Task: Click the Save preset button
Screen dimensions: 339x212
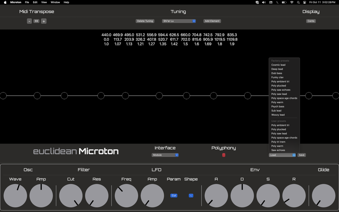Action: pyautogui.click(x=301, y=155)
